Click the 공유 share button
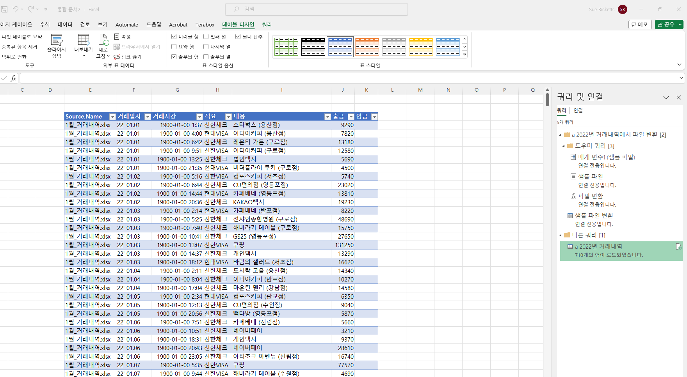The height and width of the screenshot is (377, 687). (666, 25)
